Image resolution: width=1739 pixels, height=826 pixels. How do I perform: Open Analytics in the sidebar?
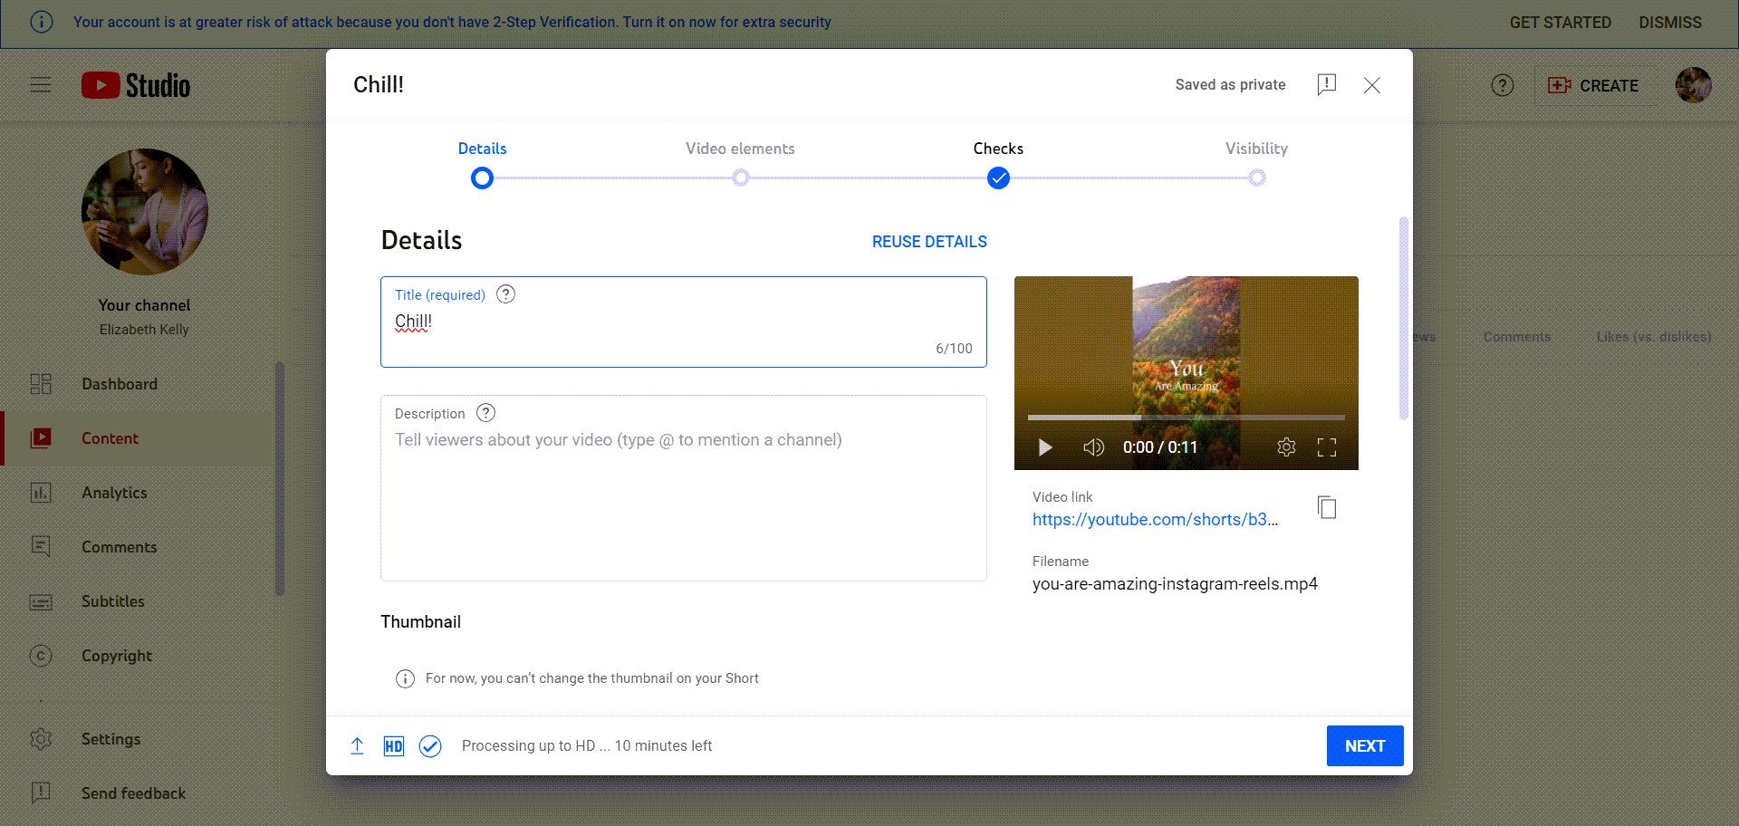pyautogui.click(x=138, y=493)
